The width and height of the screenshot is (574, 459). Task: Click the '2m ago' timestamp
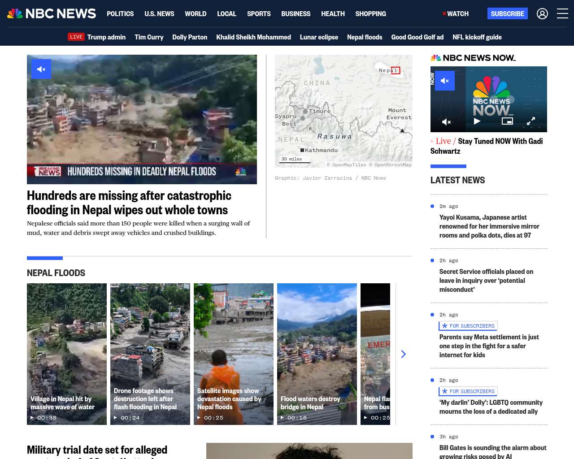(448, 206)
